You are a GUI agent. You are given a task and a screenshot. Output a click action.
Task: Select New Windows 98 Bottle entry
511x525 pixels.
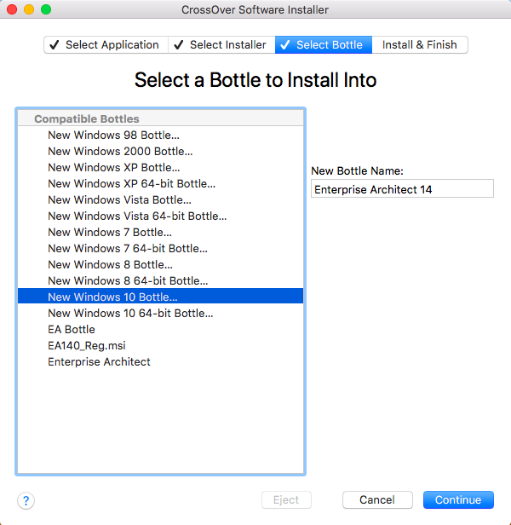(113, 136)
